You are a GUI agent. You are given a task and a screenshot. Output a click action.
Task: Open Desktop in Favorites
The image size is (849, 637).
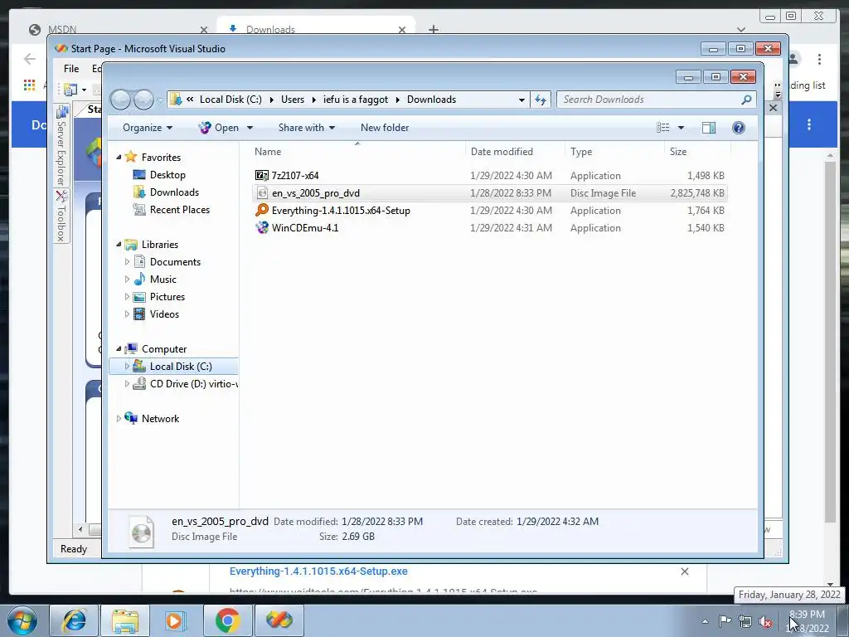(167, 175)
